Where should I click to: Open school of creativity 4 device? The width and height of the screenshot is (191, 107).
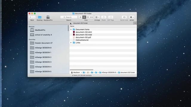coord(43,35)
